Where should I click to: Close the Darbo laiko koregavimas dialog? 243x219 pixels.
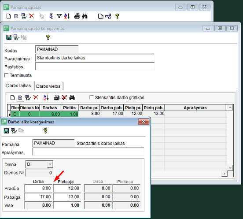144,122
